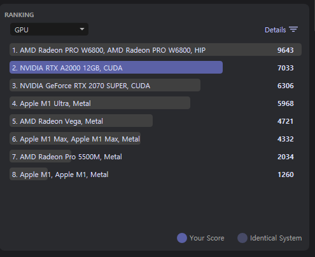Click the score 9643 value
The height and width of the screenshot is (257, 315).
286,50
